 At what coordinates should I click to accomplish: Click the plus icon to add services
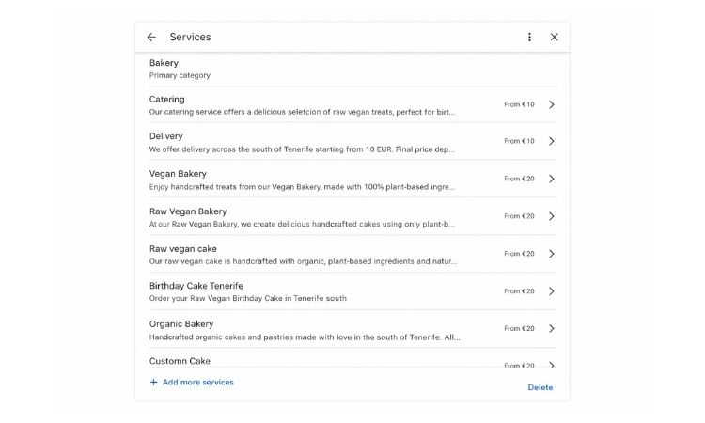154,383
